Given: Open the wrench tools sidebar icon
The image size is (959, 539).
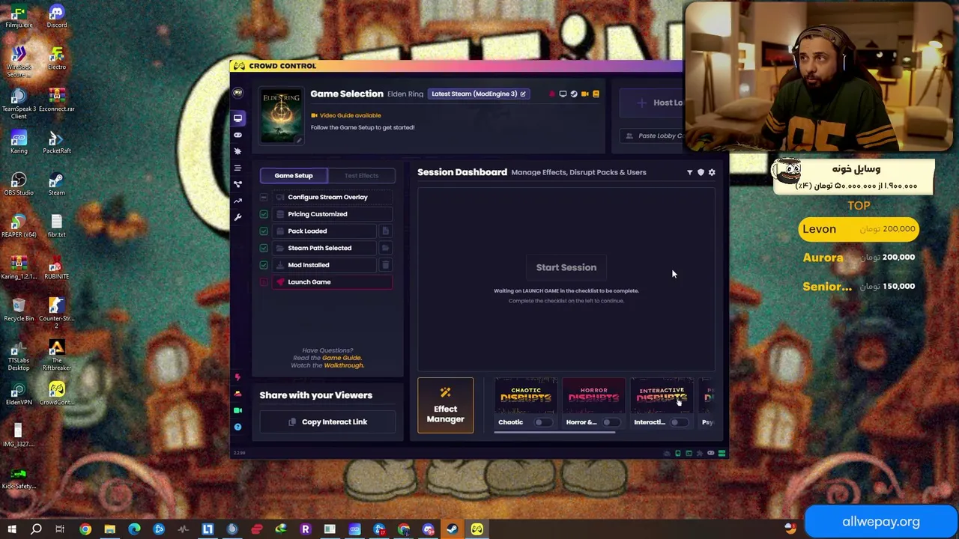Looking at the screenshot, I should pos(238,217).
